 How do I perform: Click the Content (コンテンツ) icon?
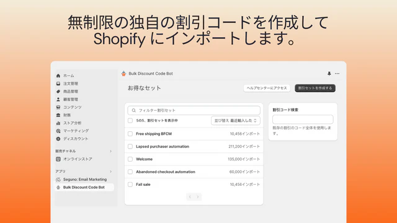coord(58,107)
